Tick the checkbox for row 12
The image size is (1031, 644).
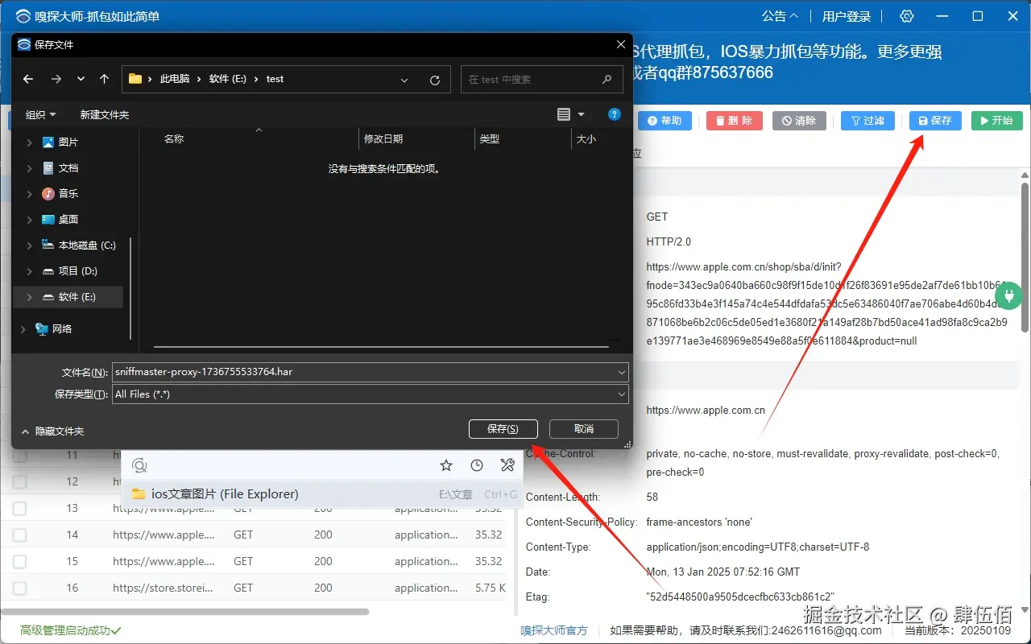[x=19, y=482]
